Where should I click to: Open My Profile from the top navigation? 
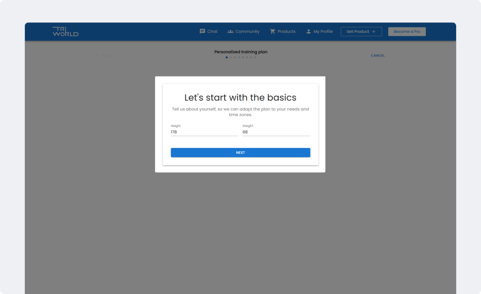[323, 31]
